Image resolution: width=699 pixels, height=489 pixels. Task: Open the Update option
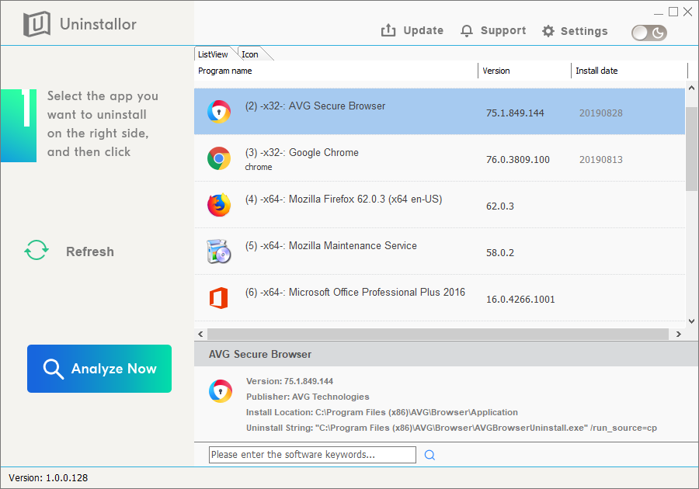412,30
